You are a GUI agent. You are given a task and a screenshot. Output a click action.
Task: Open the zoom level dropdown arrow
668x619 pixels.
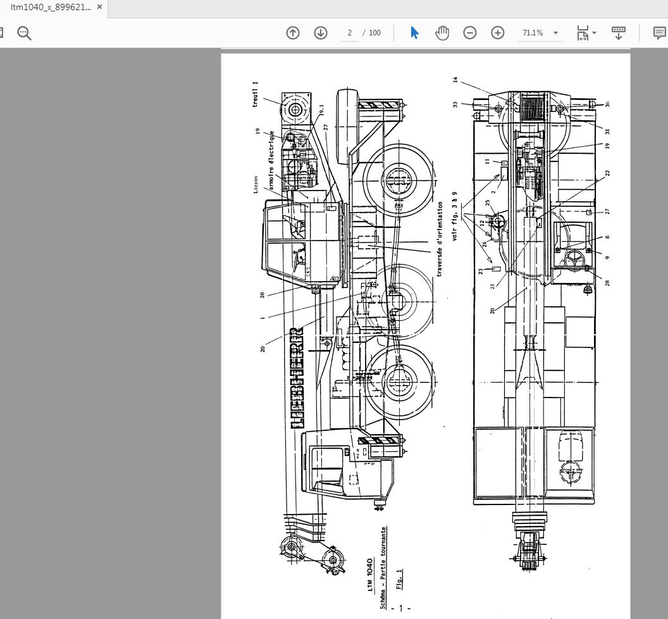pyautogui.click(x=555, y=33)
